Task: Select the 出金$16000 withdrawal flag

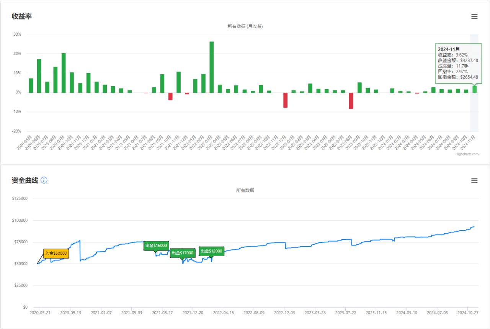Action: pos(156,246)
